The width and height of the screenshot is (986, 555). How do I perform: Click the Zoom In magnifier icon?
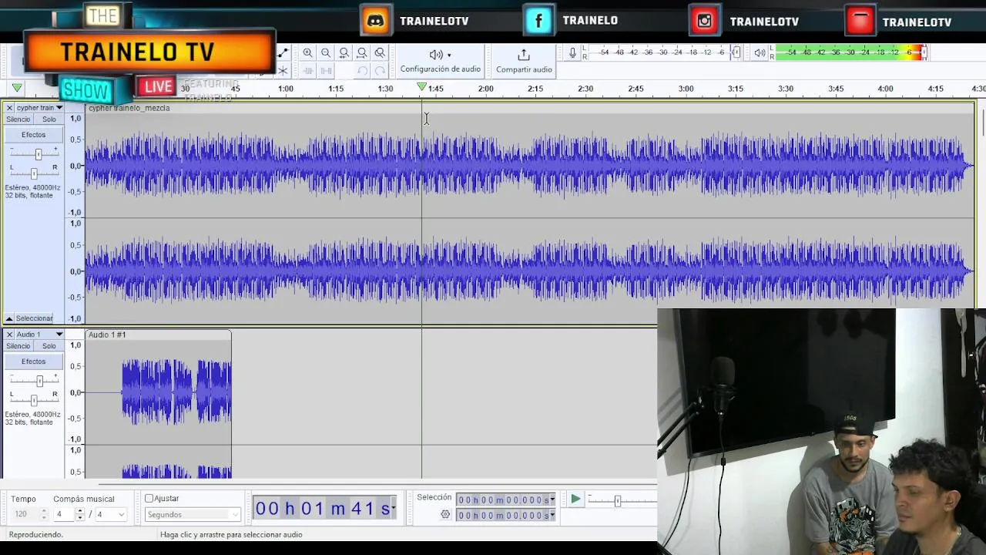pyautogui.click(x=308, y=53)
